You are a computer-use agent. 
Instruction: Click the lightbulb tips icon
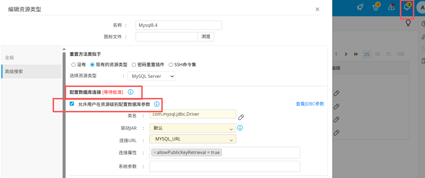(408, 23)
